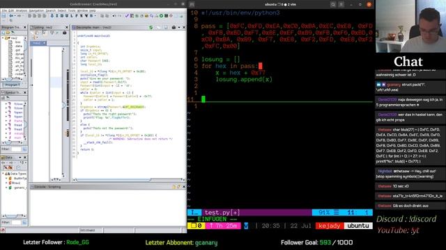Image resolution: width=446 pixels, height=250 pixels.
Task: Open the Data Type Manager dropdown arrow
Action: [20, 158]
